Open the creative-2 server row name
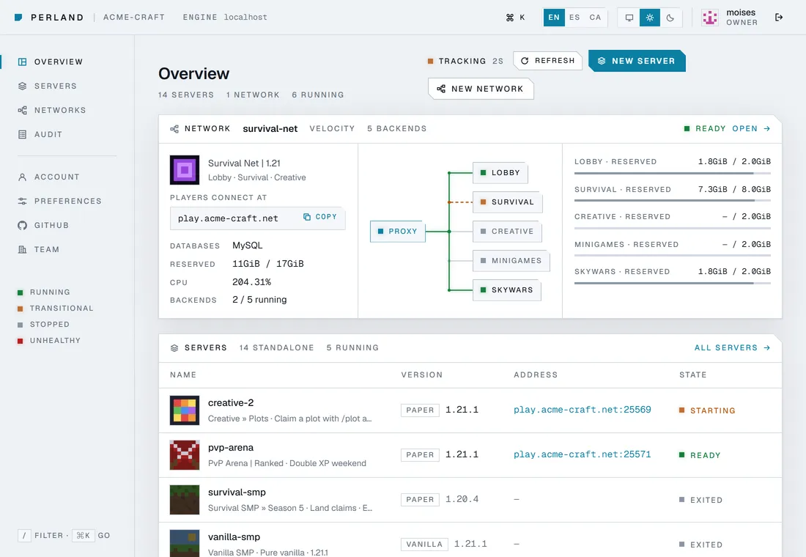 231,402
